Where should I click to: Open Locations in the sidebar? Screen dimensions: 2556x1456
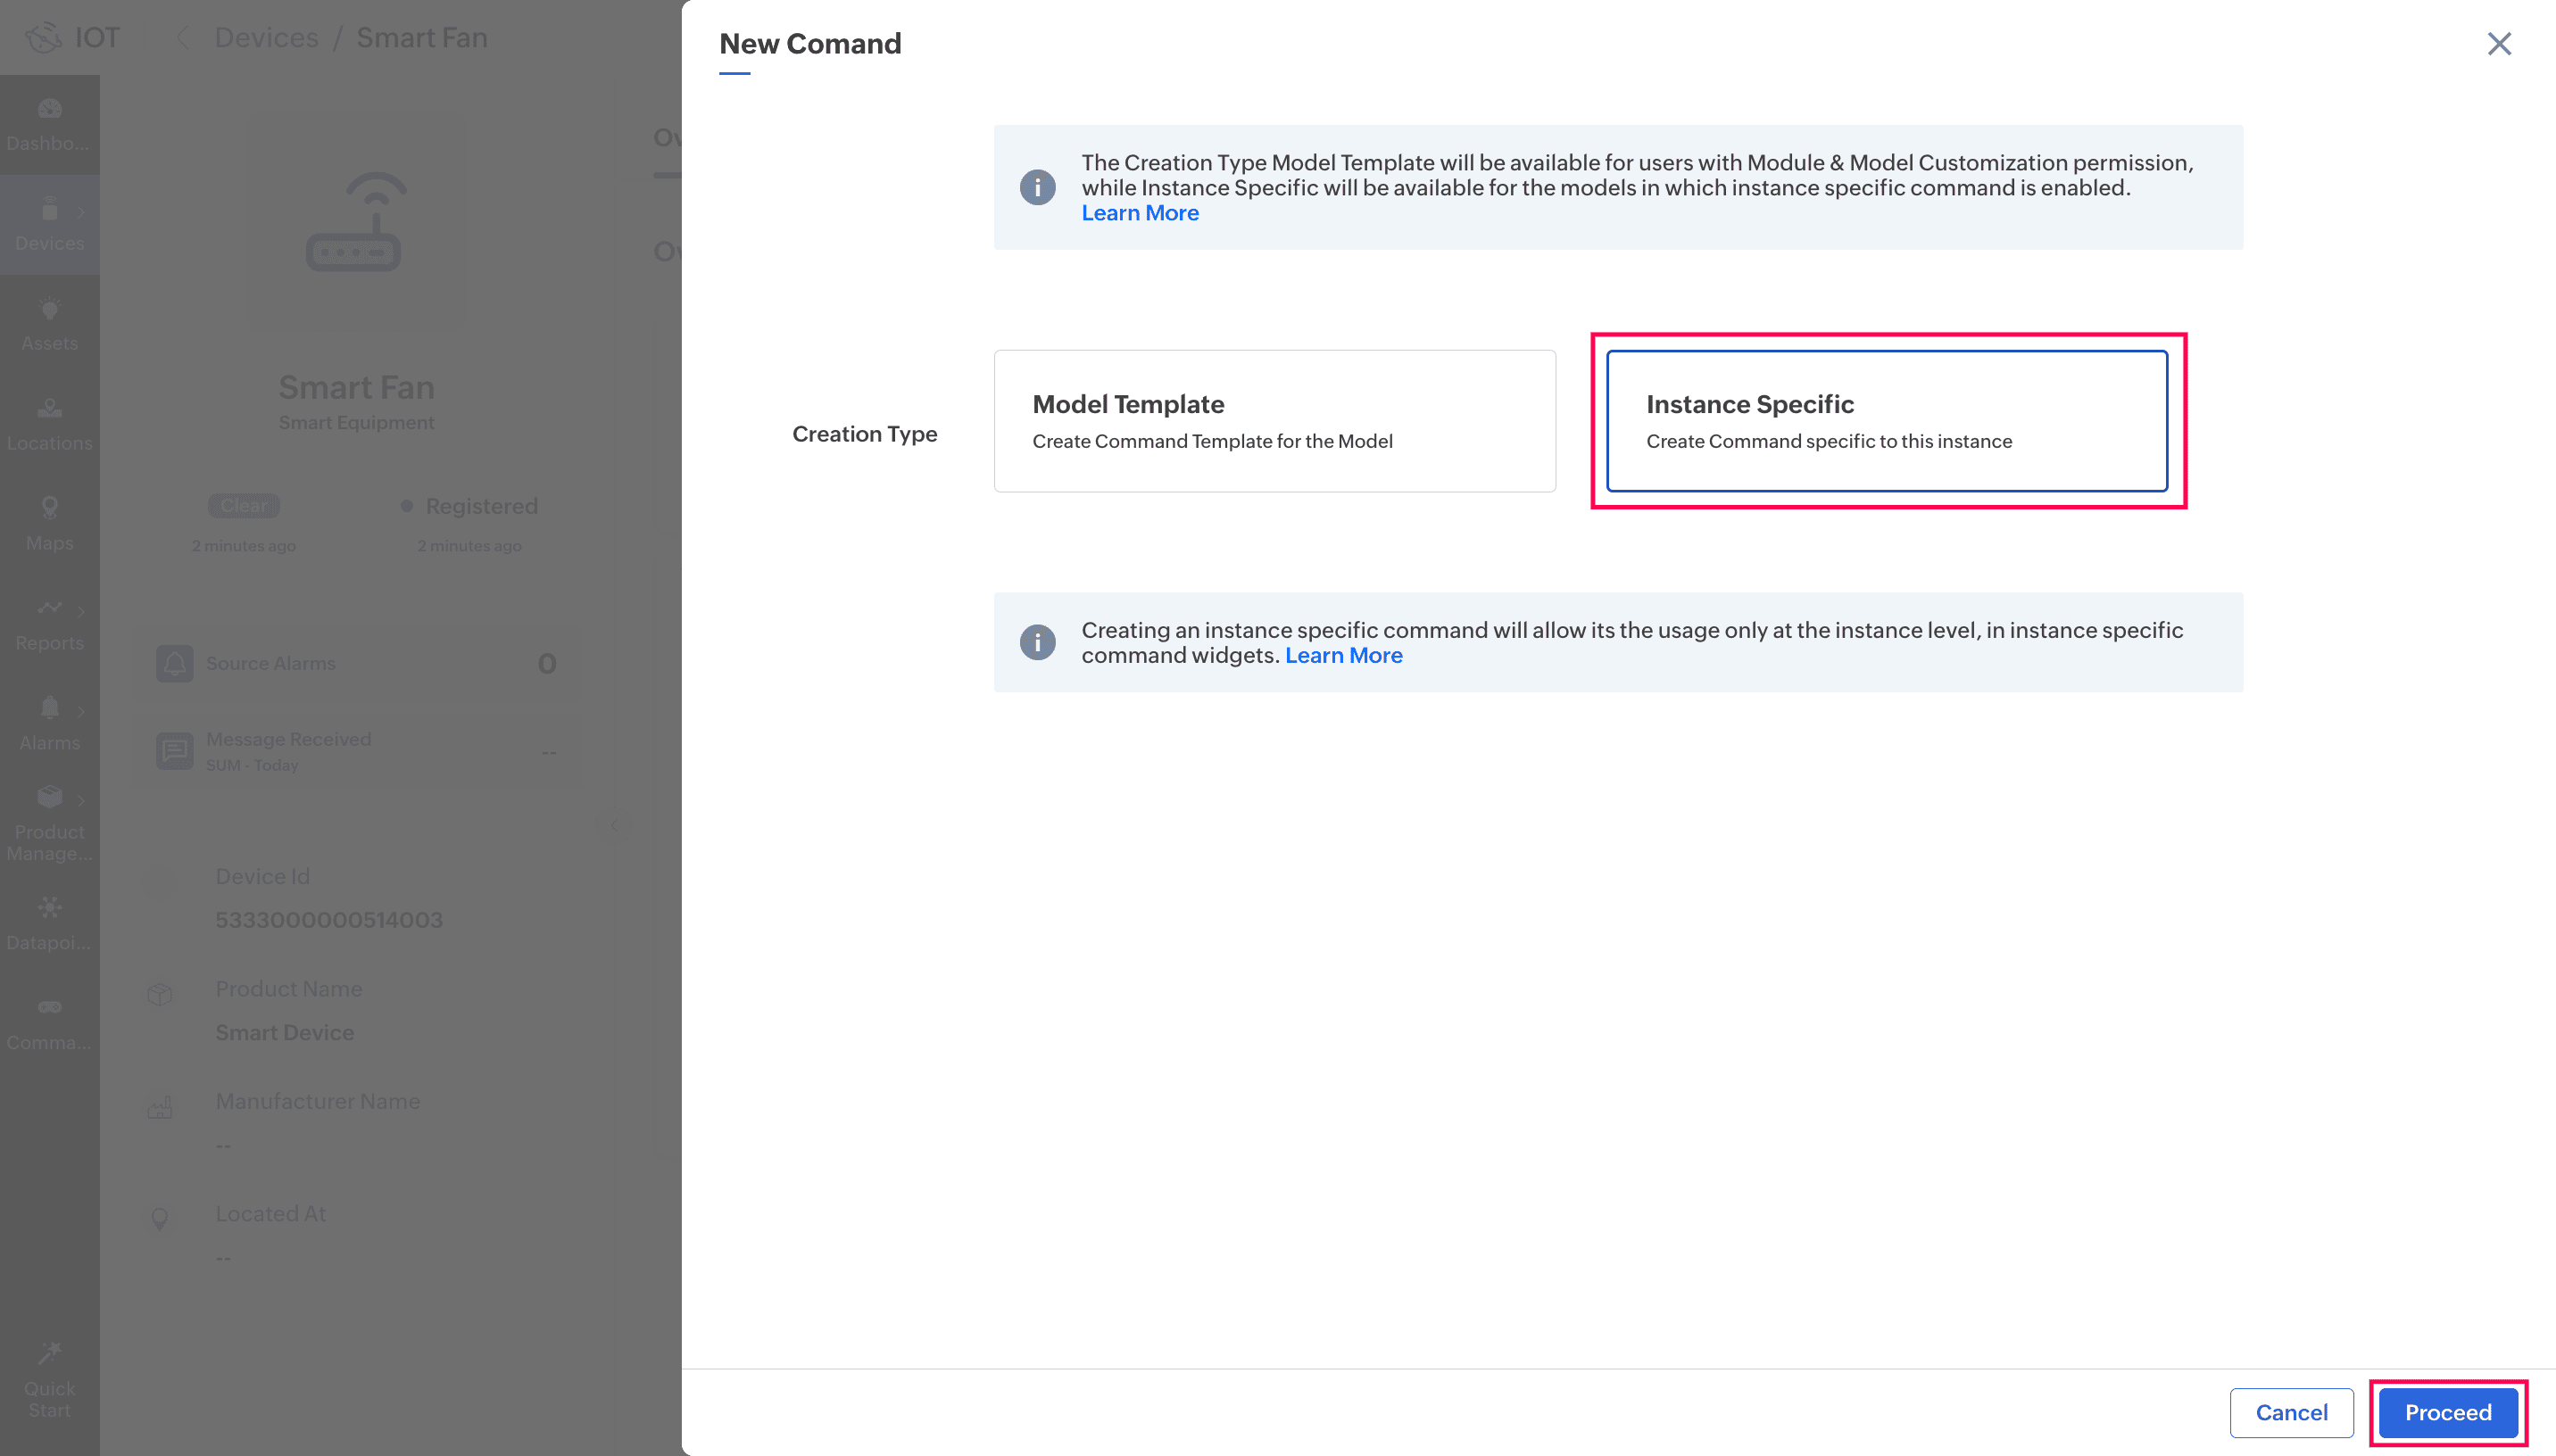49,424
